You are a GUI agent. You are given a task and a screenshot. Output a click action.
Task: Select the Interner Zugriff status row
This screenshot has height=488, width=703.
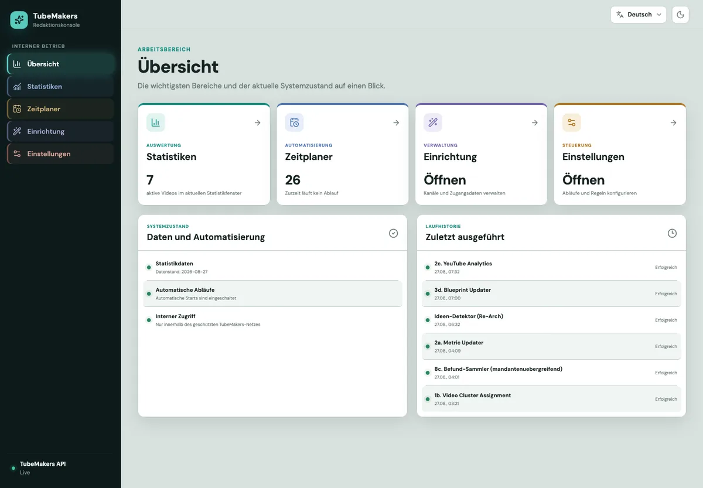point(272,320)
